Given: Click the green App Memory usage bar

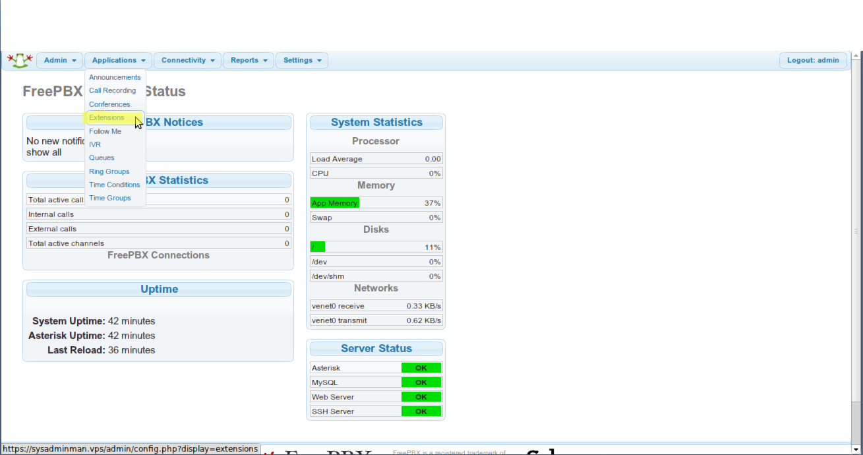Looking at the screenshot, I should [x=334, y=202].
